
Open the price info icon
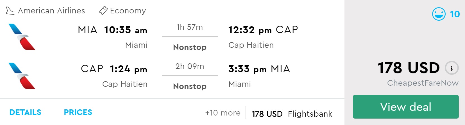click(452, 68)
